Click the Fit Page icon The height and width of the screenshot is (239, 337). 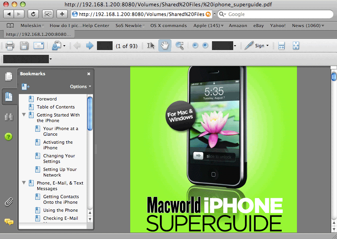296,46
